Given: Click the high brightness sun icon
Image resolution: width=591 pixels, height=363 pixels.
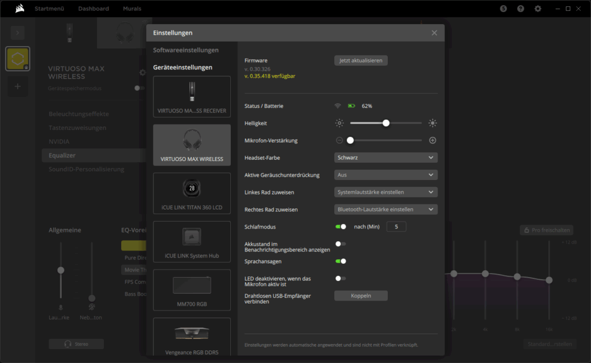Looking at the screenshot, I should (x=432, y=123).
